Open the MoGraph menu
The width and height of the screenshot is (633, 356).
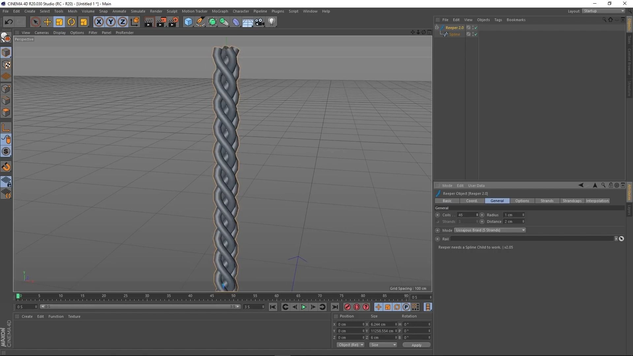(220, 11)
